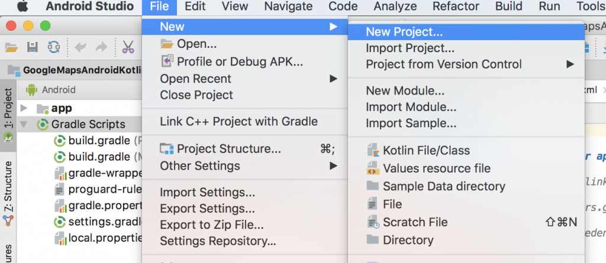Select the settings.gradle file

coord(99,222)
